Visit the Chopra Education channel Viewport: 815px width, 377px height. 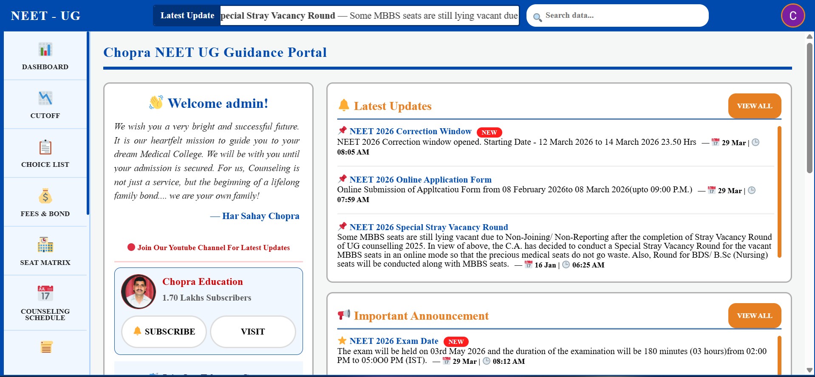253,332
